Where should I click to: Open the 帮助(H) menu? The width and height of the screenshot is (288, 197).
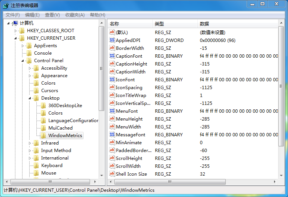click(x=97, y=15)
